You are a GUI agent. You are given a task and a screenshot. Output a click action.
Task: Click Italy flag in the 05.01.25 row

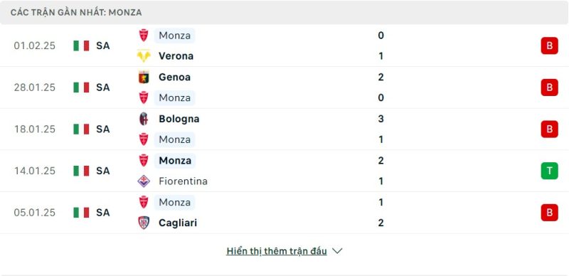[x=81, y=213]
